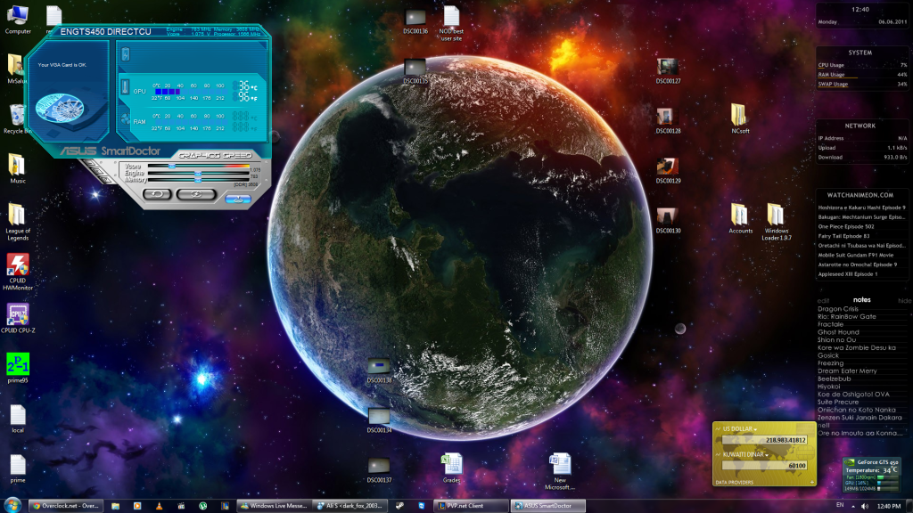Open the VLC media player taskbar icon
This screenshot has height=513, width=913.
coord(159,506)
